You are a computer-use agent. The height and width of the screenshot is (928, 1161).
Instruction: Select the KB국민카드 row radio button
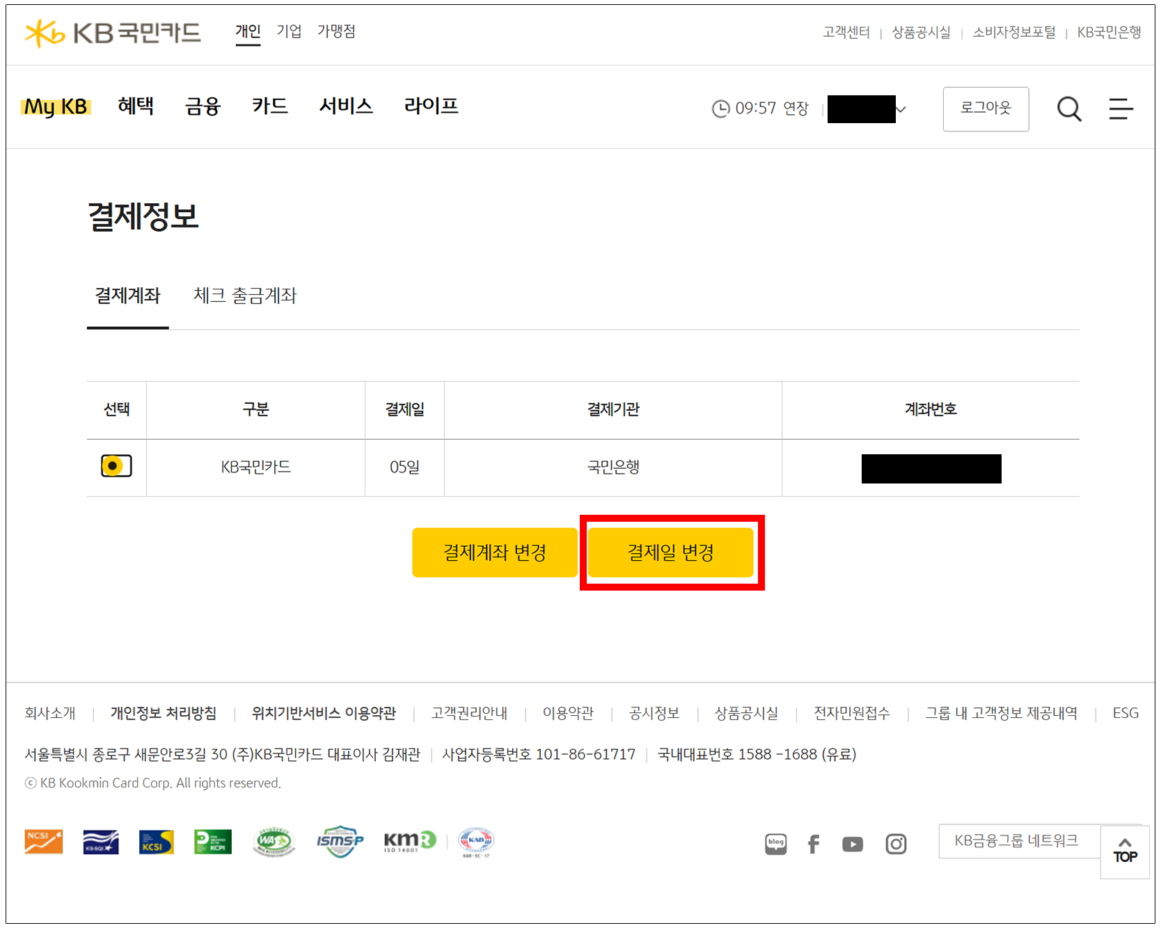click(x=116, y=466)
